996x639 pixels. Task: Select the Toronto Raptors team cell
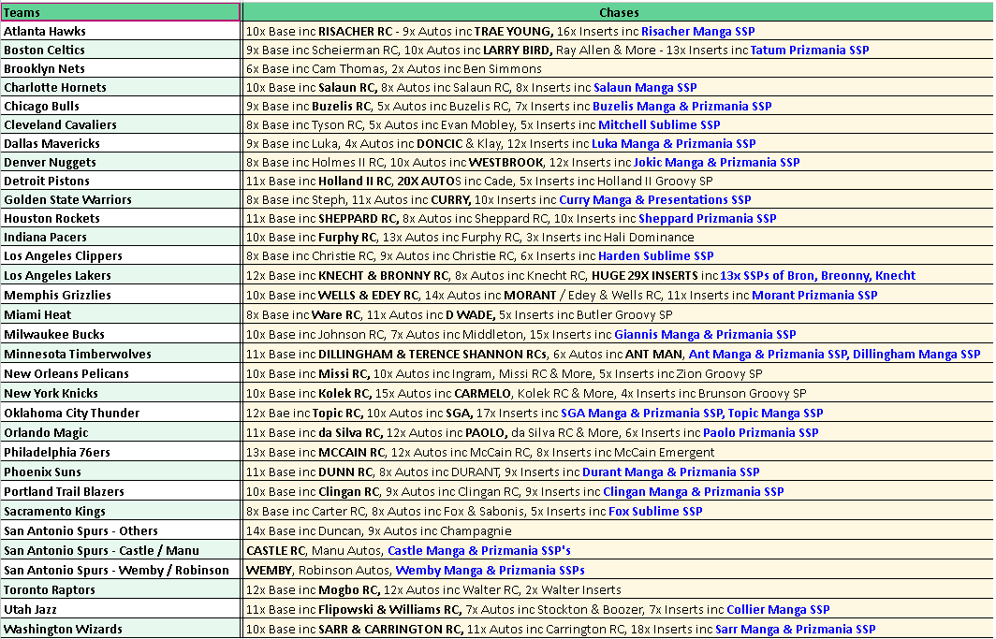click(x=120, y=589)
